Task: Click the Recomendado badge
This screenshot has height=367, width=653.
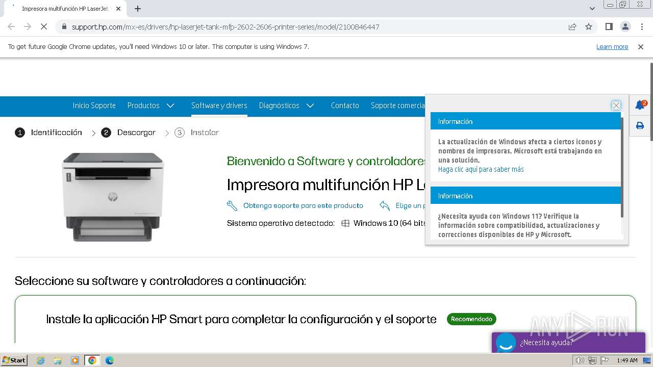Action: point(471,319)
